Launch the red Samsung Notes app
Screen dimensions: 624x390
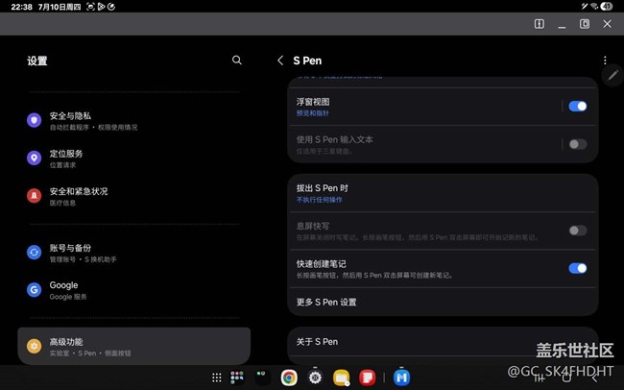368,378
